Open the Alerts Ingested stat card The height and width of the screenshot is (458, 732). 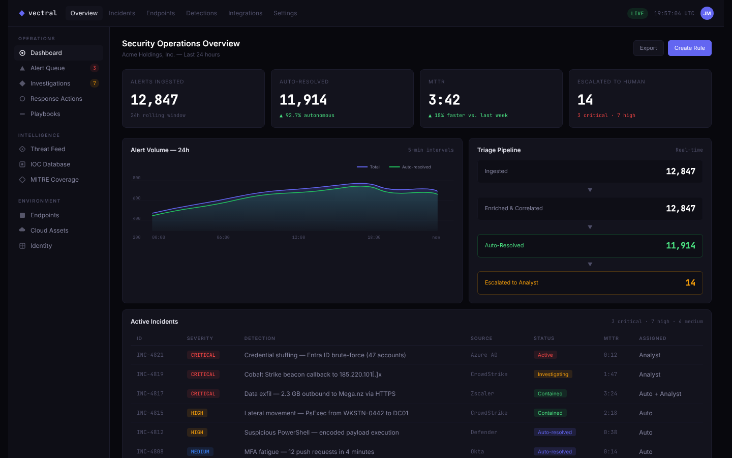[x=193, y=99]
